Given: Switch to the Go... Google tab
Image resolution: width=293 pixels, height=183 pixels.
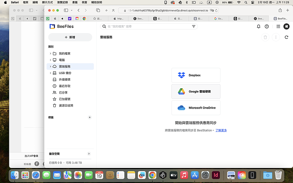Looking at the screenshot, I should click(219, 18).
